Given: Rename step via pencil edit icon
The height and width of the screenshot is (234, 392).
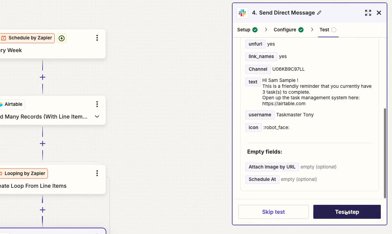Looking at the screenshot, I should [319, 13].
